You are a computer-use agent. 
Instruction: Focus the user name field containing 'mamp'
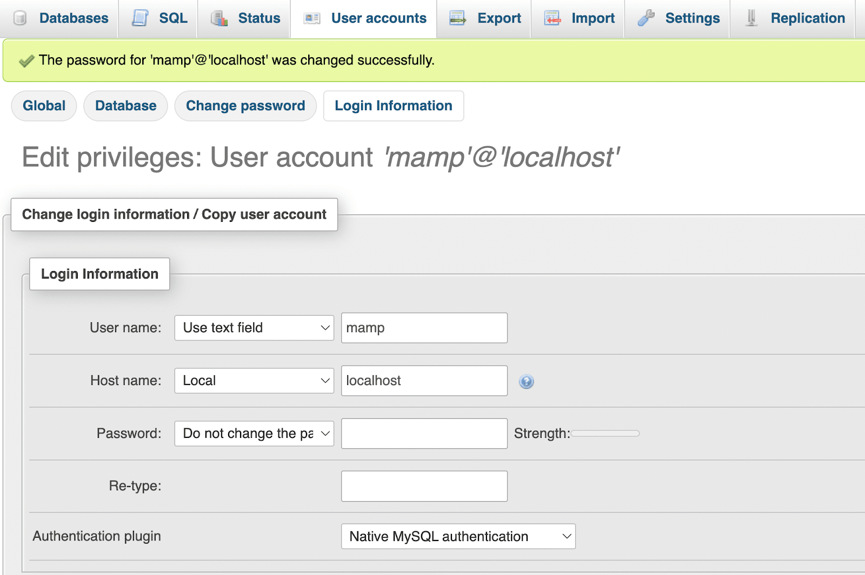click(424, 328)
